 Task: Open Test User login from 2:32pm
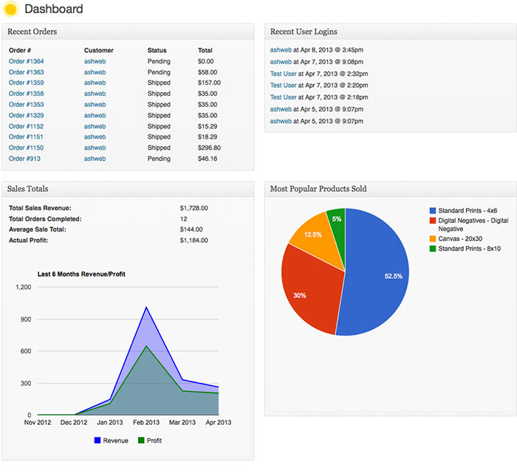tap(283, 74)
